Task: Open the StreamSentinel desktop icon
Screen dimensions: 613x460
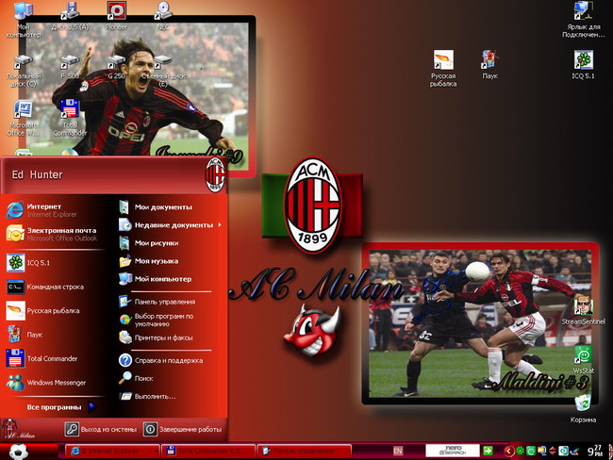Action: point(583,311)
